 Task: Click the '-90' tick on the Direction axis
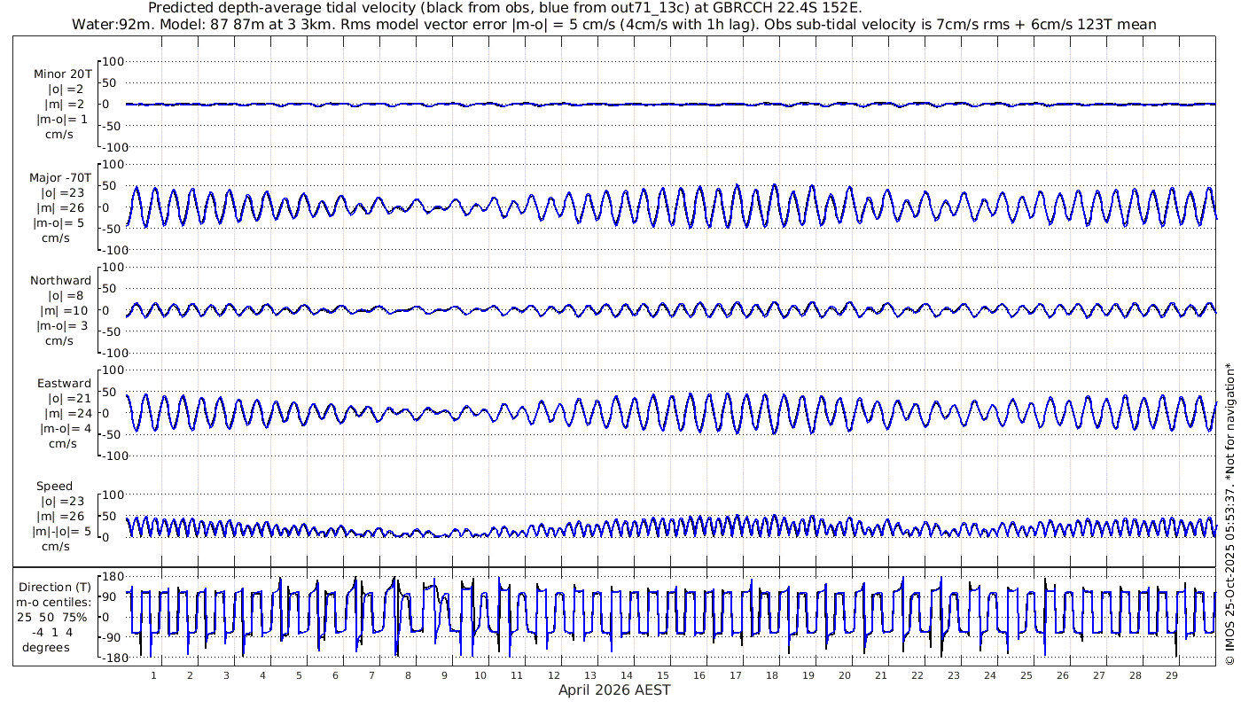[x=113, y=637]
